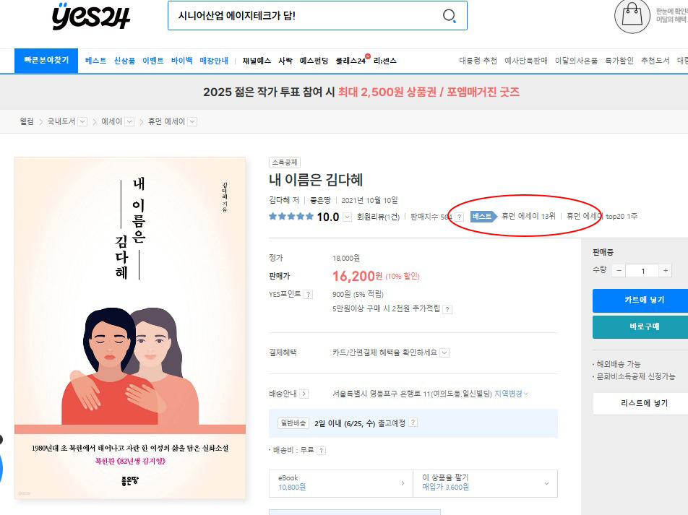Viewport: 688px width, 515px height.
Task: Open publisher 좋은땅 link
Action: 320,200
